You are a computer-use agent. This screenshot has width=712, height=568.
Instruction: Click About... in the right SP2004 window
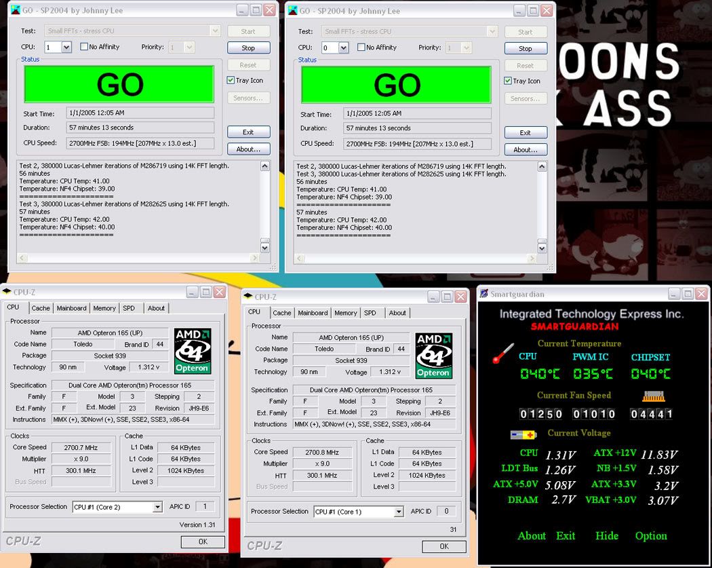[526, 149]
